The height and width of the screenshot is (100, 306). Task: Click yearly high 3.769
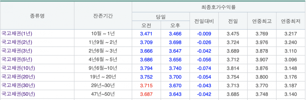tap(262, 34)
